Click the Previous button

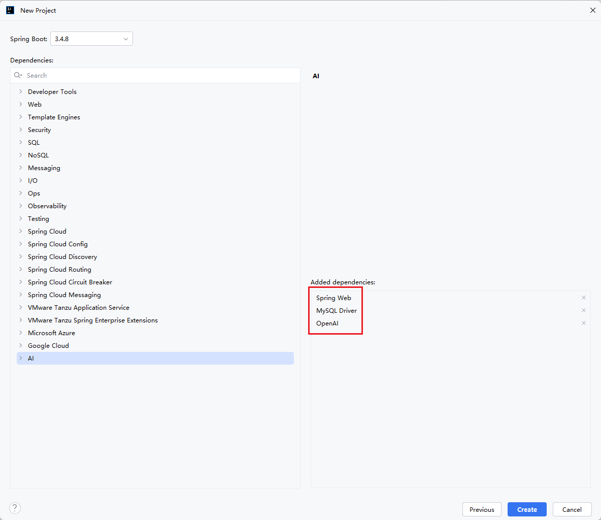482,509
